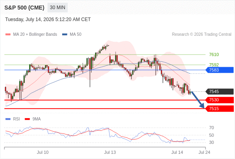
Task: Click the blue 7583 pivot price tag
Action: (x=220, y=70)
